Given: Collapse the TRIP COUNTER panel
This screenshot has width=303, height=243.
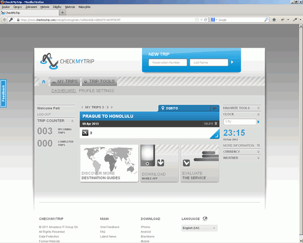Looking at the screenshot, I should pos(73,121).
